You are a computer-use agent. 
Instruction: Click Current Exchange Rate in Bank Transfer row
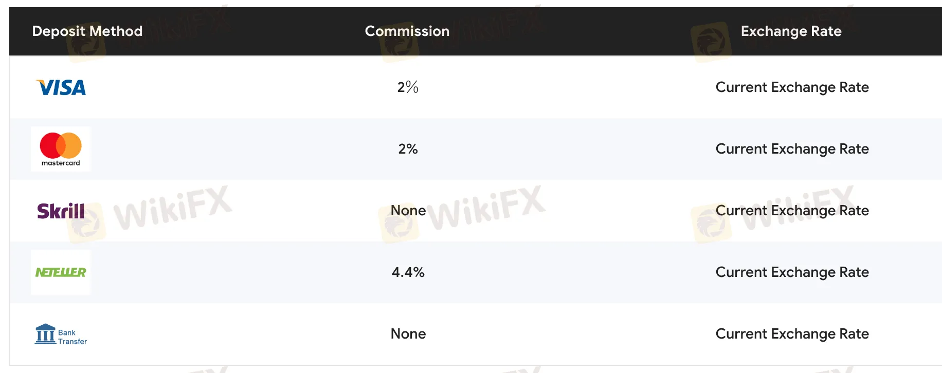pos(792,334)
